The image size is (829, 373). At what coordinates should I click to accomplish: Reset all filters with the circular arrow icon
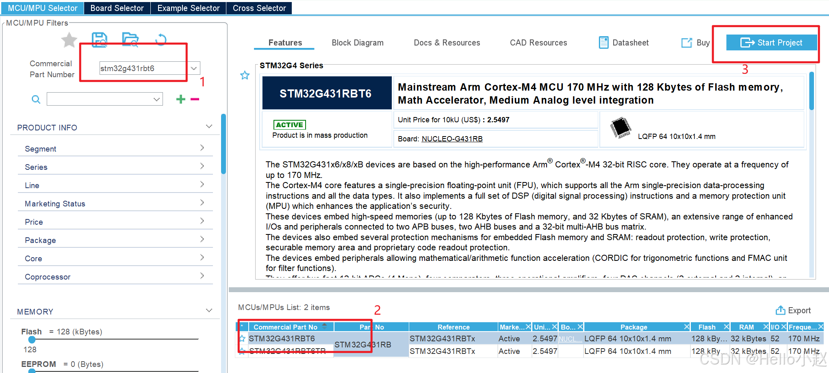click(161, 39)
